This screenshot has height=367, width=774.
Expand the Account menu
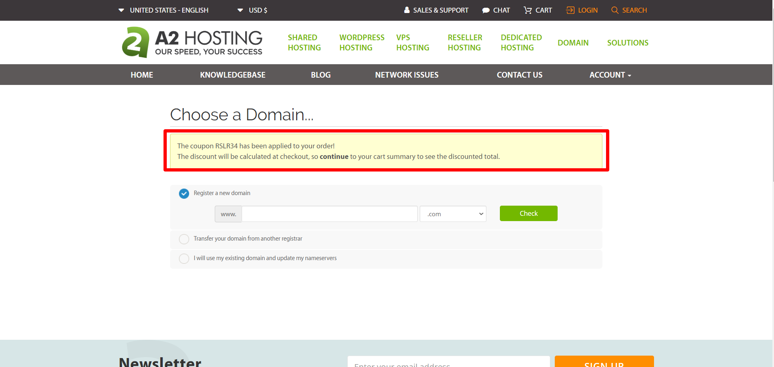pyautogui.click(x=610, y=75)
